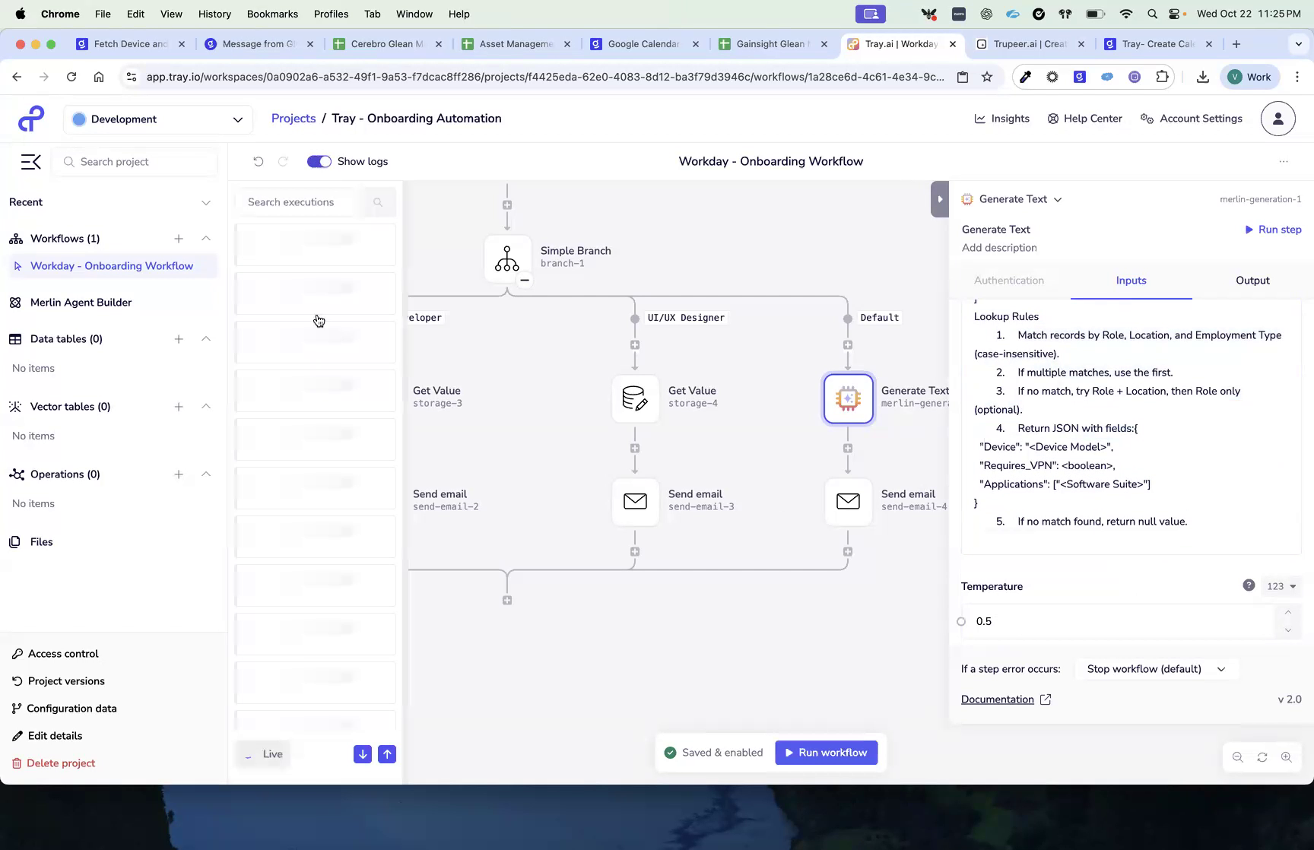The width and height of the screenshot is (1314, 850).
Task: Open the History menu in the menu bar
Action: [x=214, y=14]
